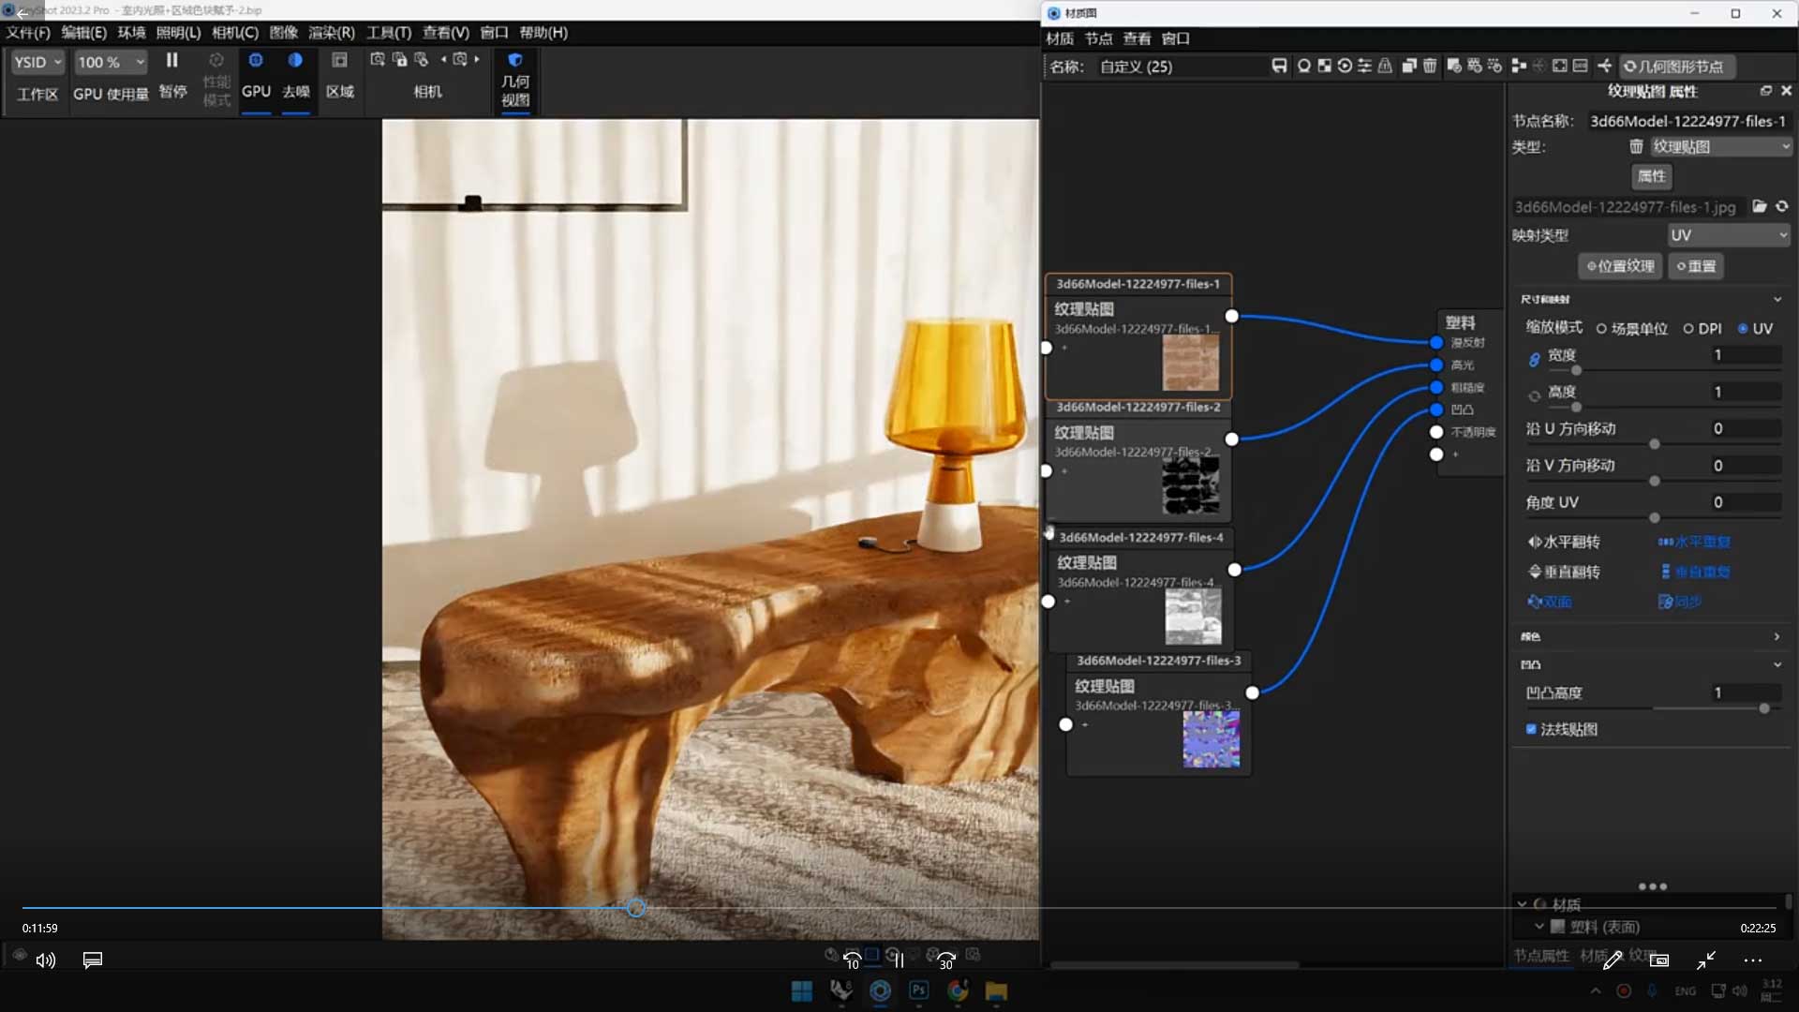The height and width of the screenshot is (1012, 1799).
Task: Open the 节点 menu in material graph
Action: (1098, 38)
